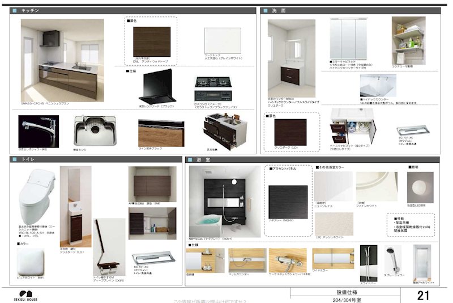Viewport: 453px width, 303px height.
Task: Click the page number 21
Action: (x=423, y=296)
